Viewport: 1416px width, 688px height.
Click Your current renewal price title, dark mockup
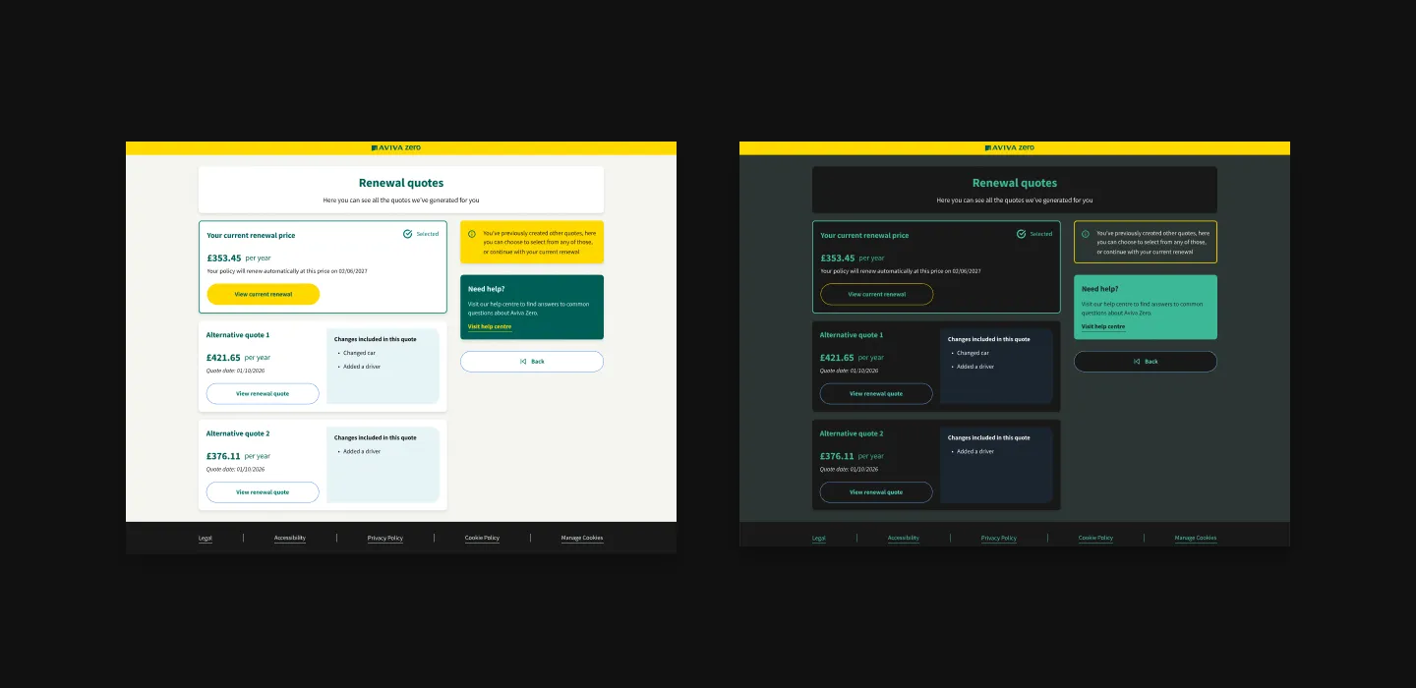coord(864,236)
